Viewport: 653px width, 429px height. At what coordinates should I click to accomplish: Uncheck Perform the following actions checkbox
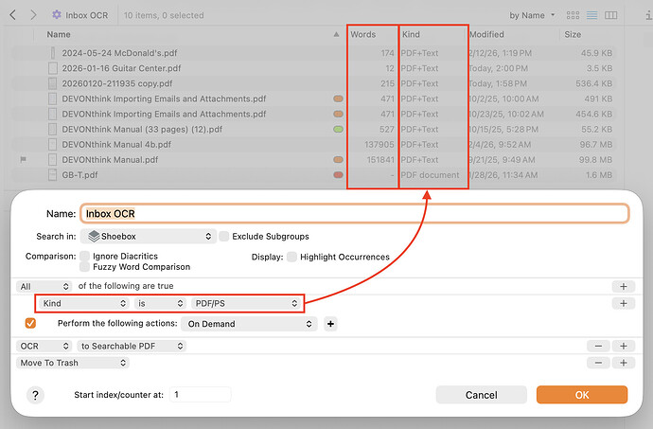click(31, 324)
